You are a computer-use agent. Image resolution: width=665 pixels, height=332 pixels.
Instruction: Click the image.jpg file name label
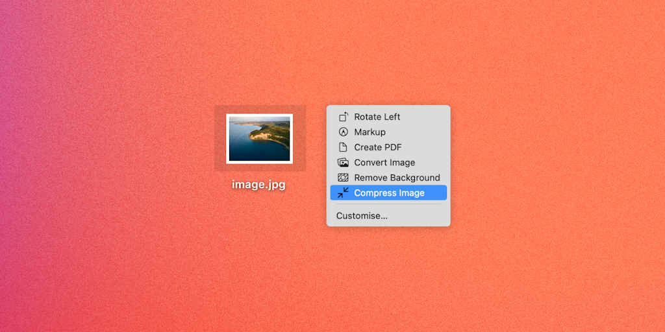tap(258, 185)
